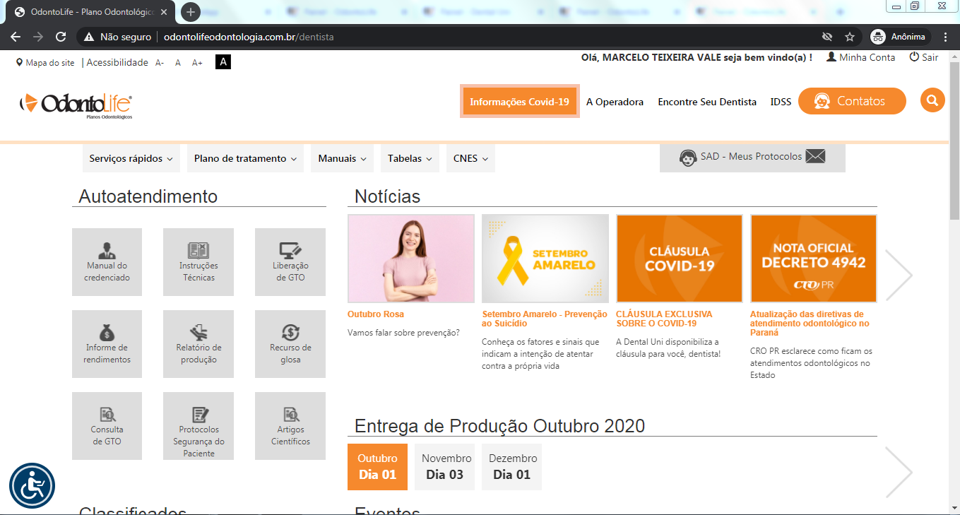Screen dimensions: 960x515
Task: Open Manual do credenciado tile
Action: point(107,262)
